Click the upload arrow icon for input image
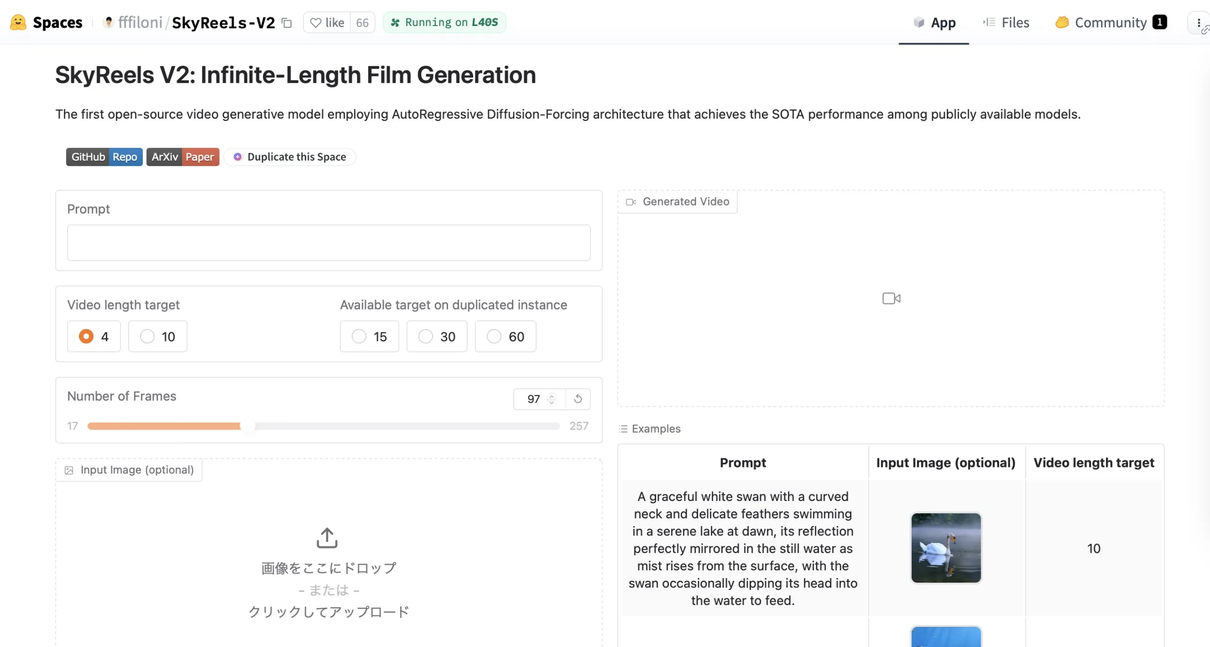The height and width of the screenshot is (647, 1210). [x=327, y=538]
